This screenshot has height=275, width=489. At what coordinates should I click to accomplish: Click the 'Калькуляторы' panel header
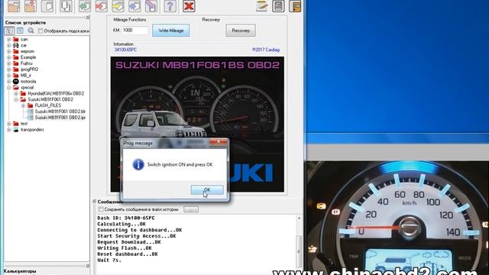coord(21,271)
